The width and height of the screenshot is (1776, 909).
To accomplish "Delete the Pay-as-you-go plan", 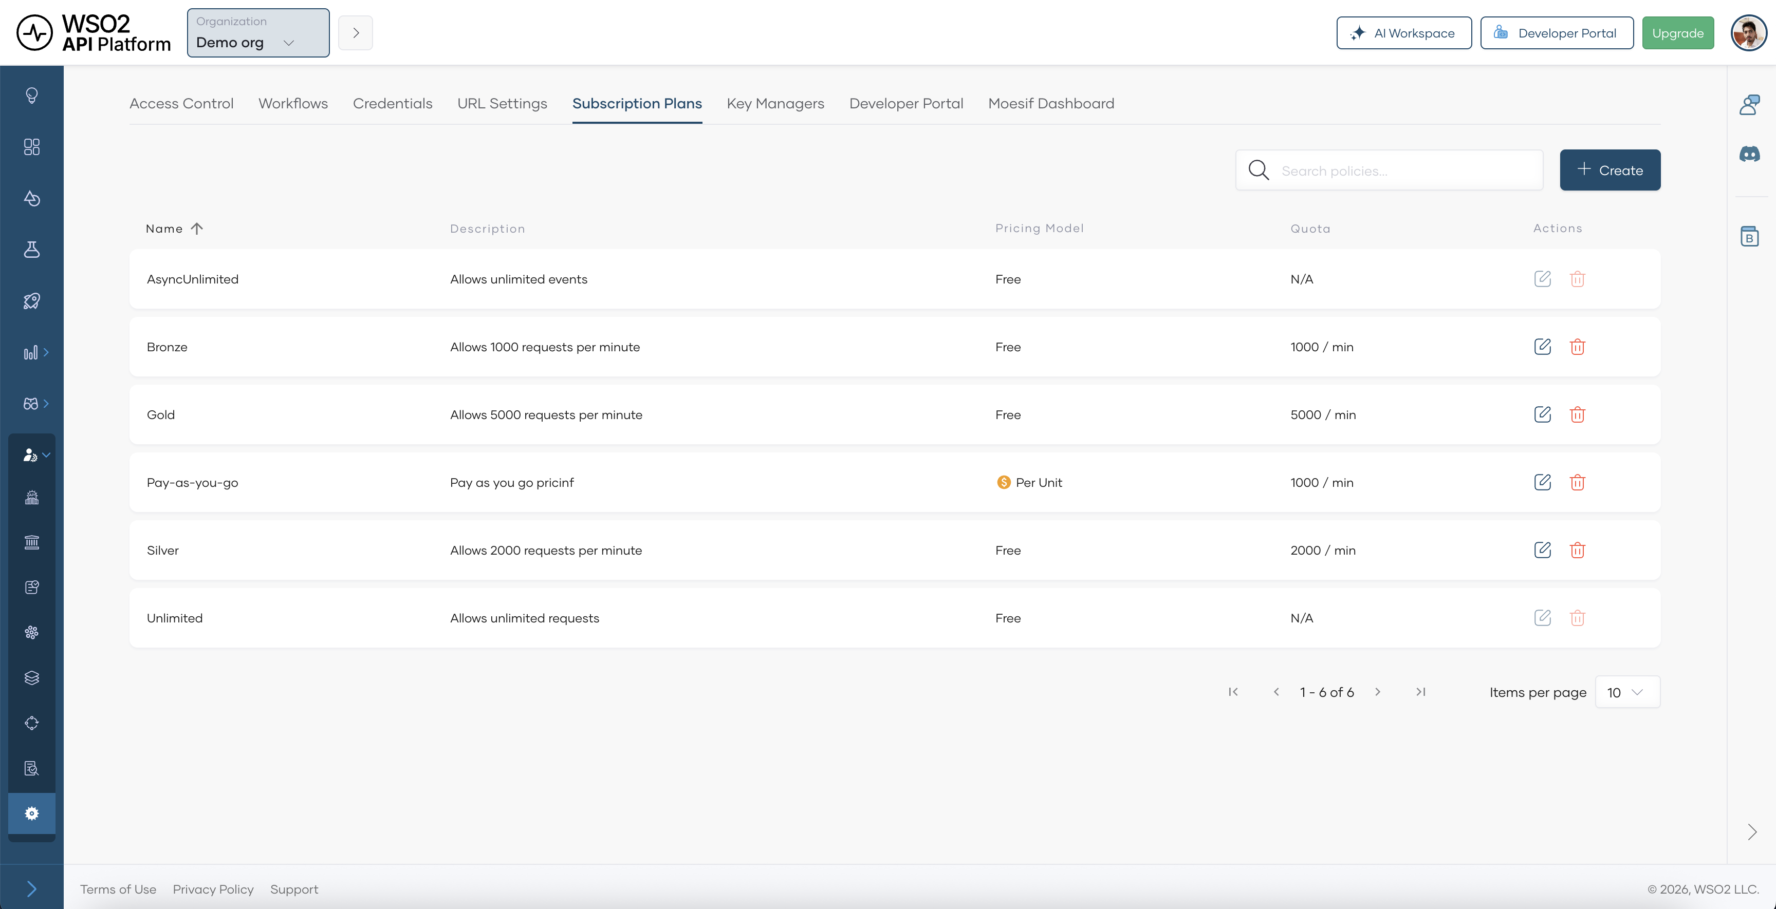I will point(1578,482).
